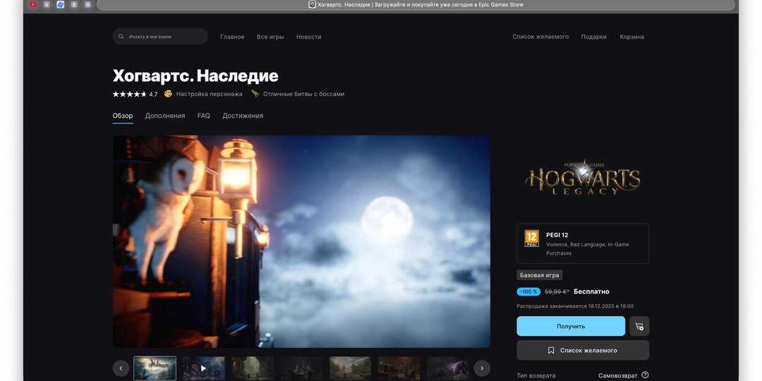Select the third gallery thumbnail
Image resolution: width=762 pixels, height=381 pixels.
point(253,368)
